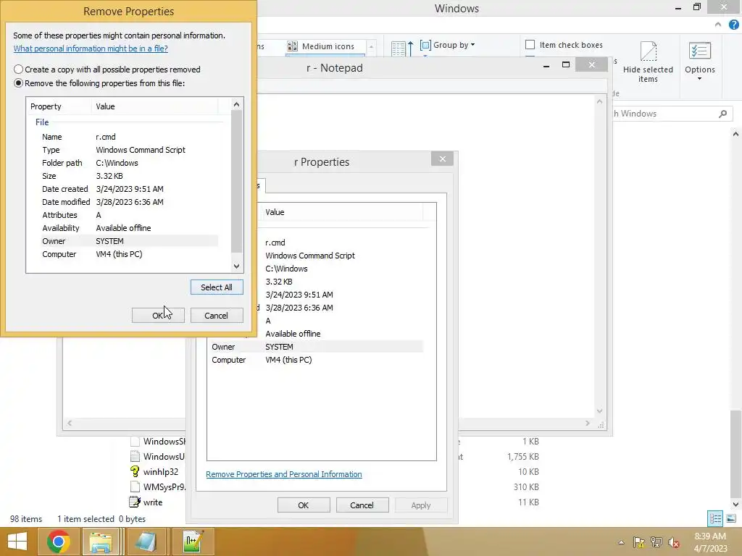Click the Select All button
The height and width of the screenshot is (556, 742).
click(217, 287)
